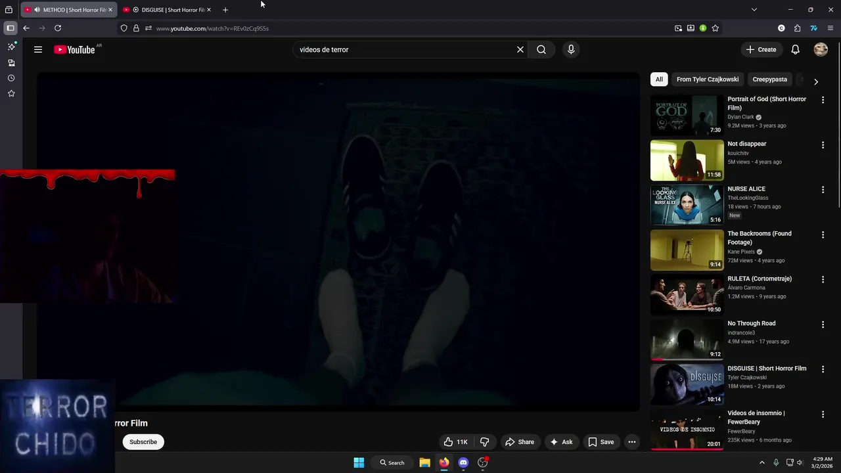Open options menu for Videos de insomnio
The image size is (841, 473).
[x=823, y=415]
